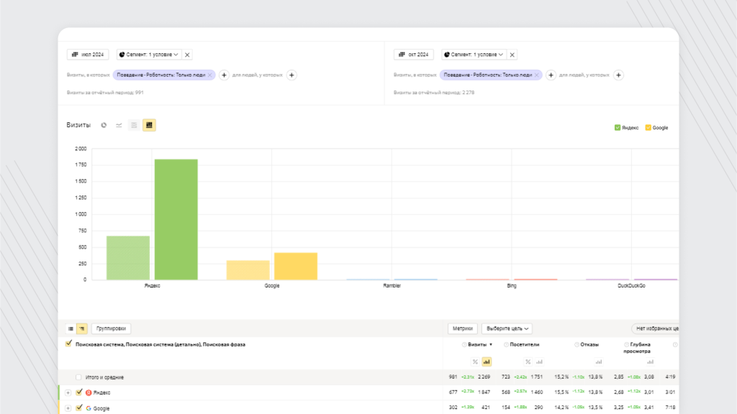Toggle the Поисковая система header checkbox
Screen dimensions: 737x414
pyautogui.click(x=69, y=344)
